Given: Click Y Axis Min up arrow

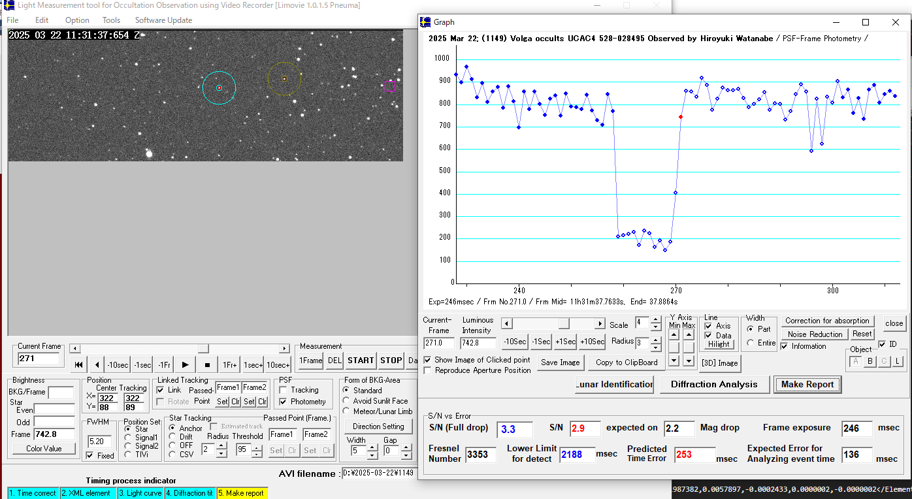Looking at the screenshot, I should pyautogui.click(x=674, y=335).
